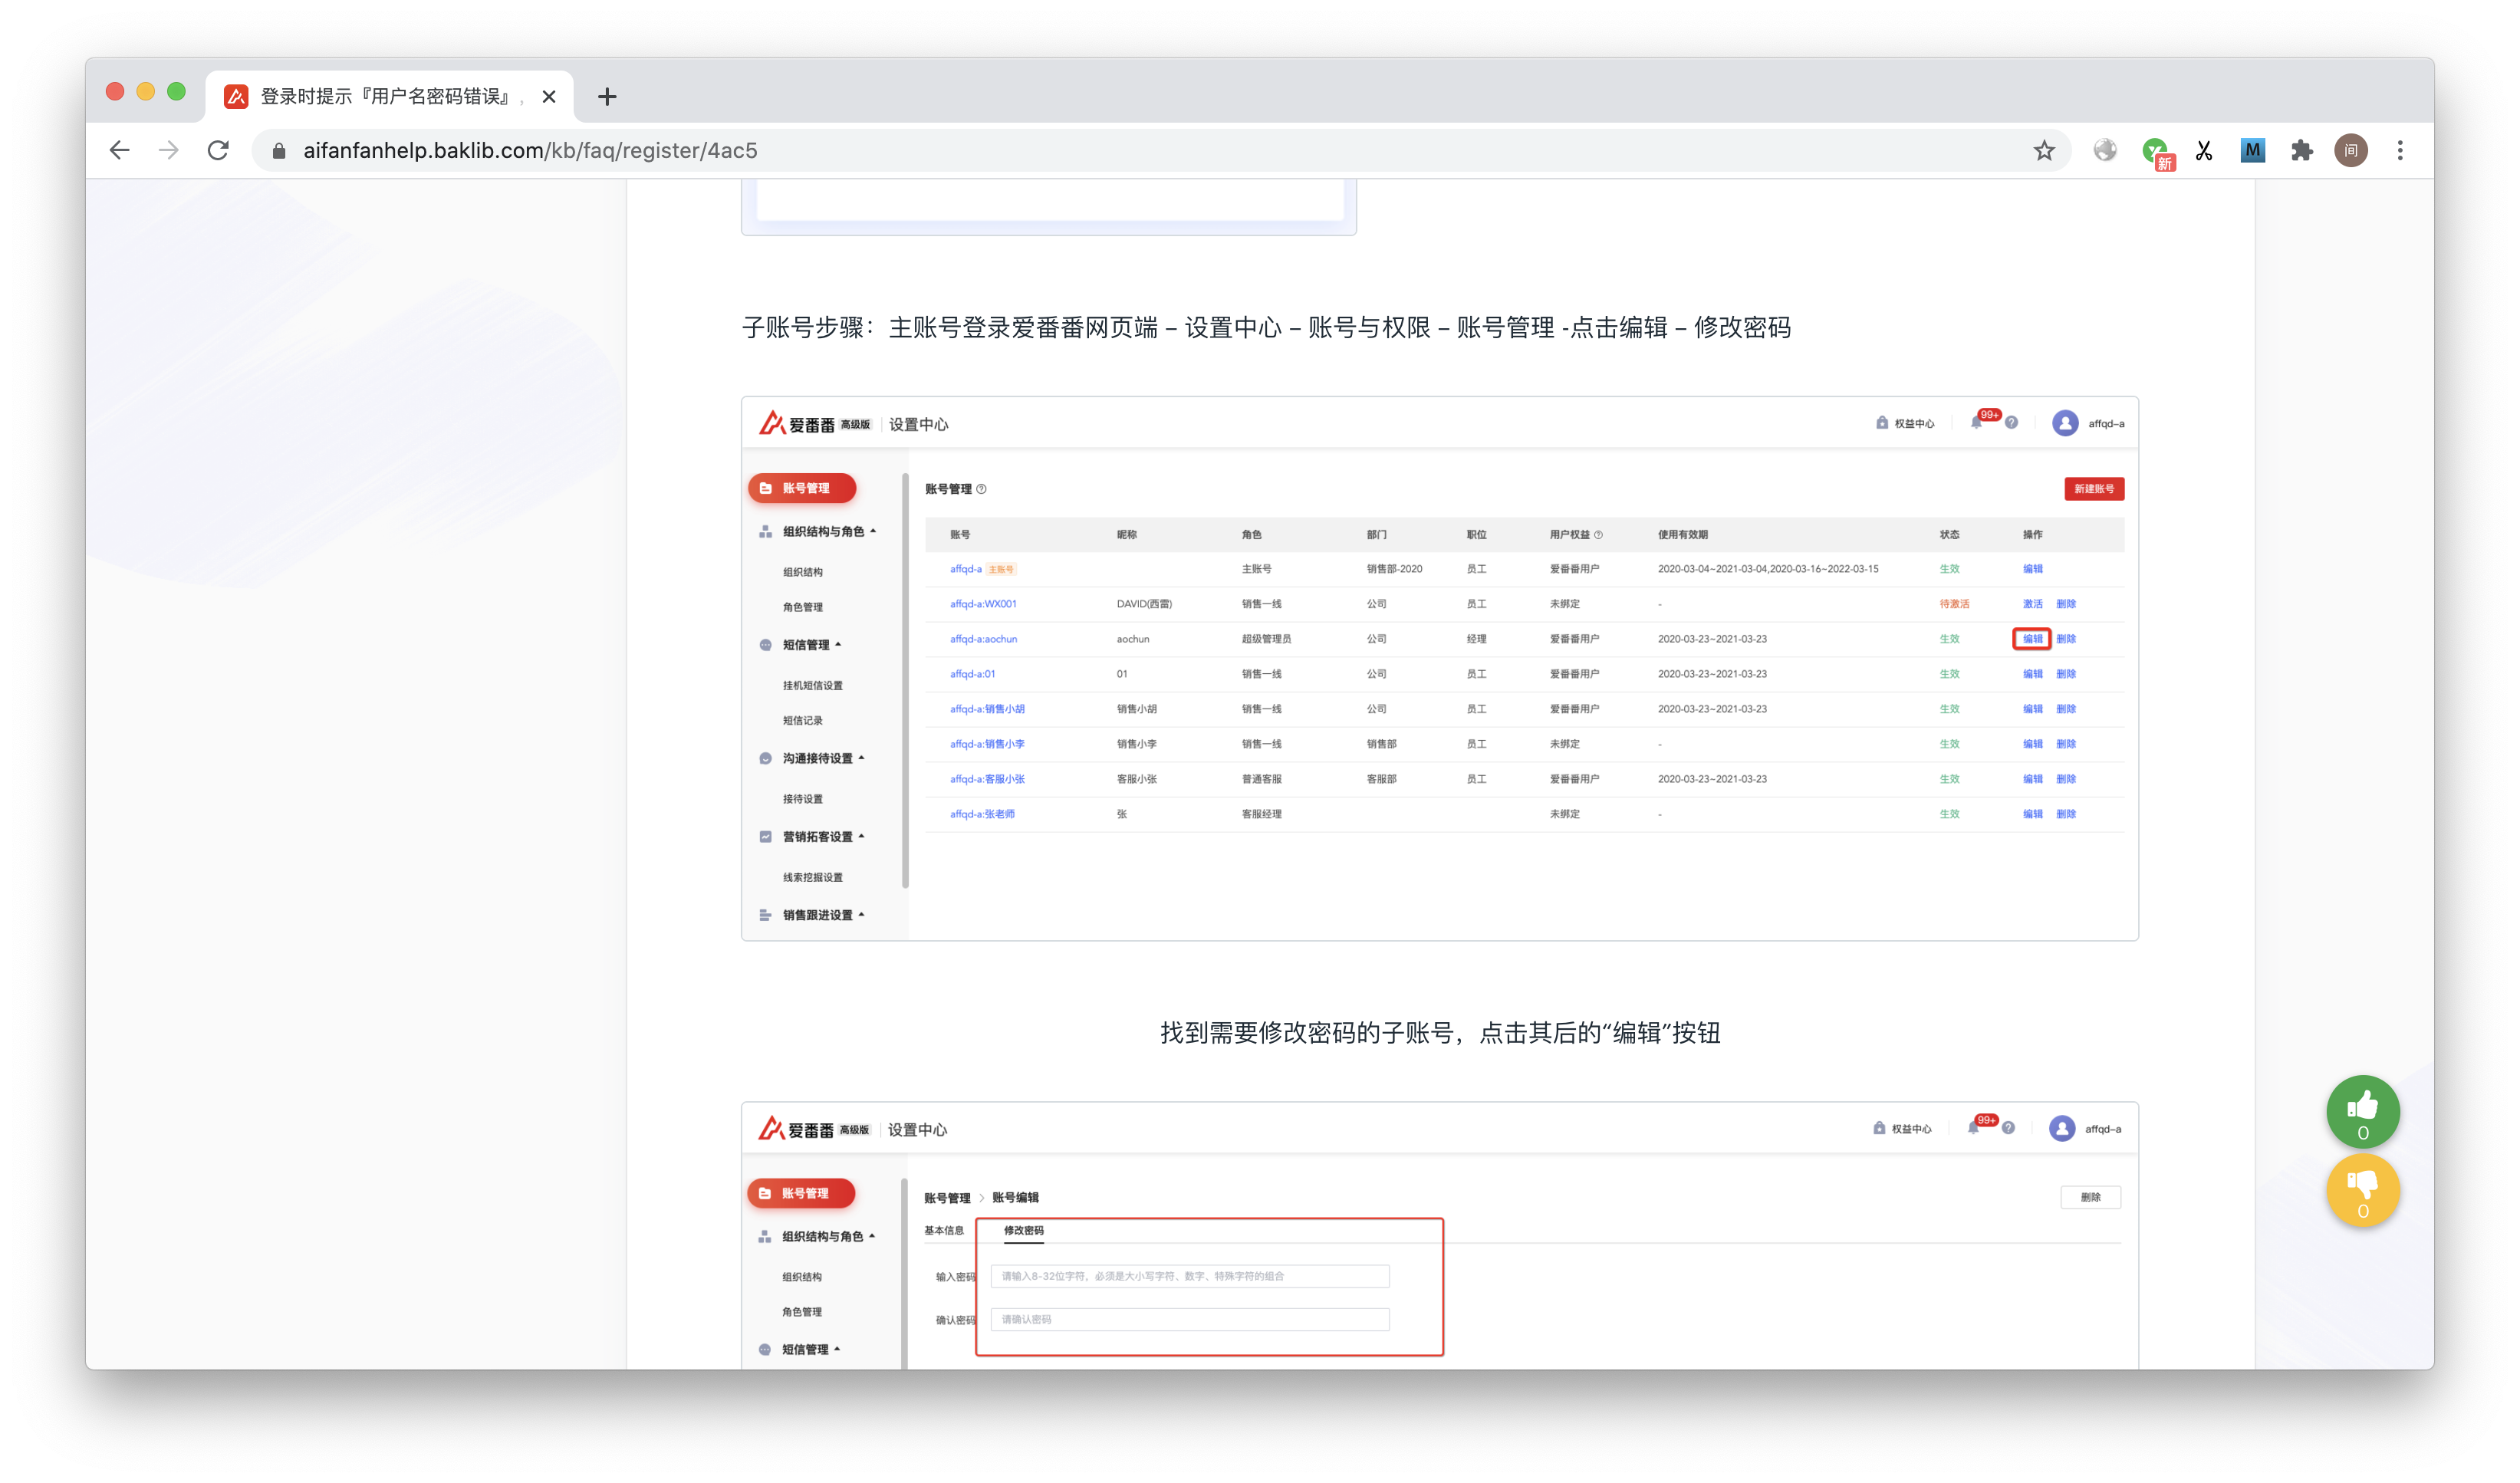Screen dimensions: 2520x1483
Task: View site info via the lock icon
Action: (279, 150)
